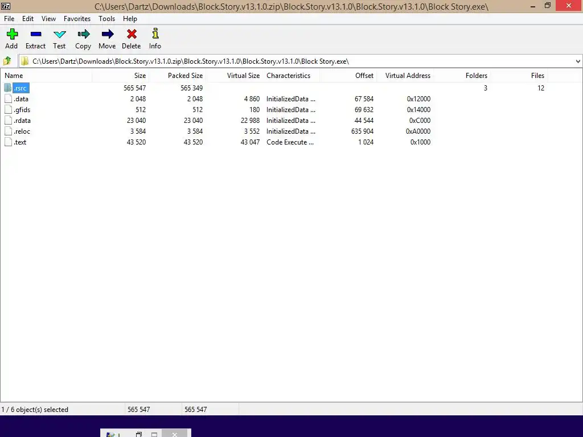
Task: Sort by the Files column header
Action: 519,76
